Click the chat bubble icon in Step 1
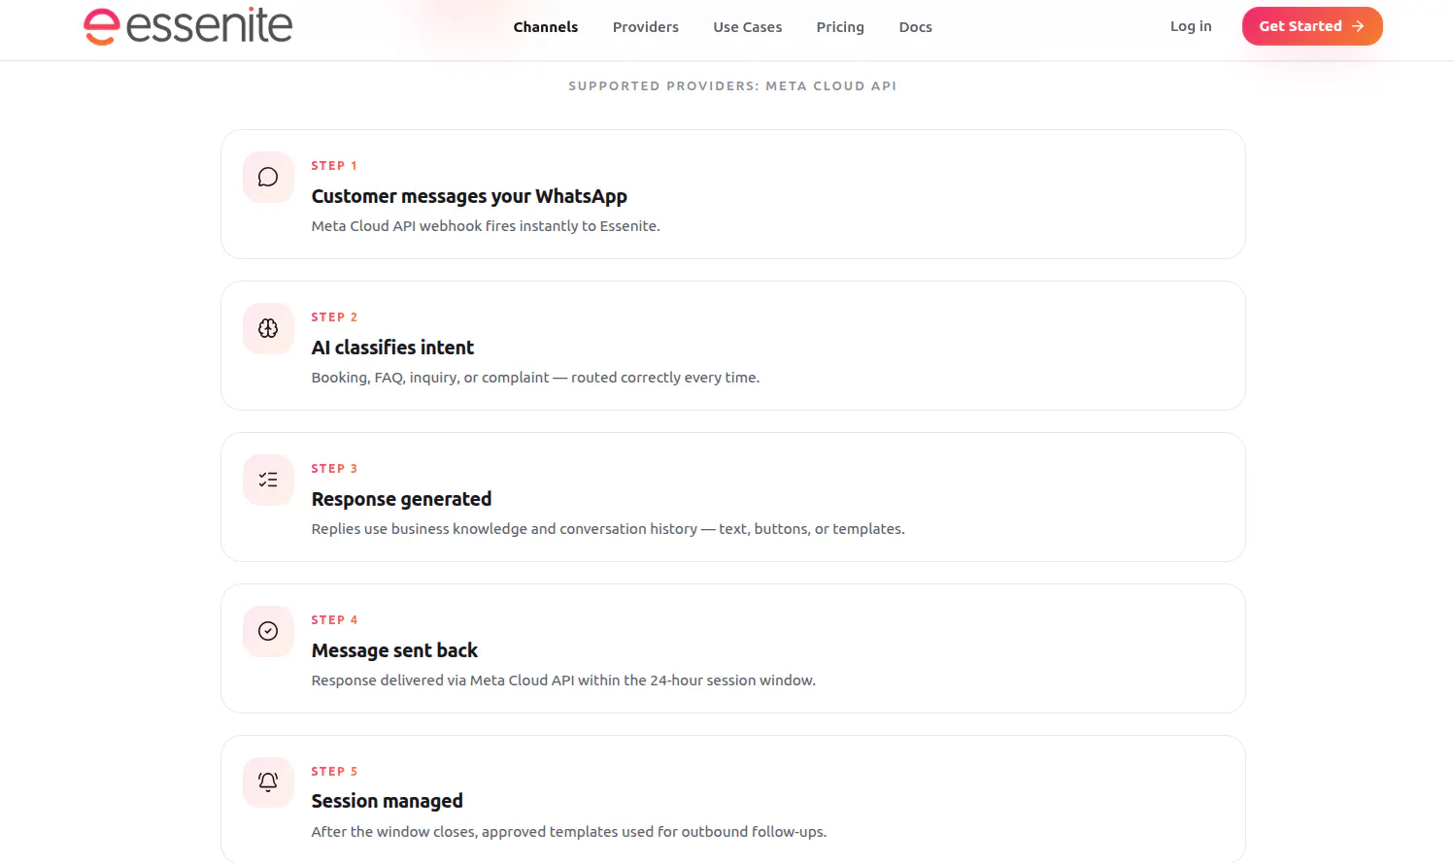 268,177
